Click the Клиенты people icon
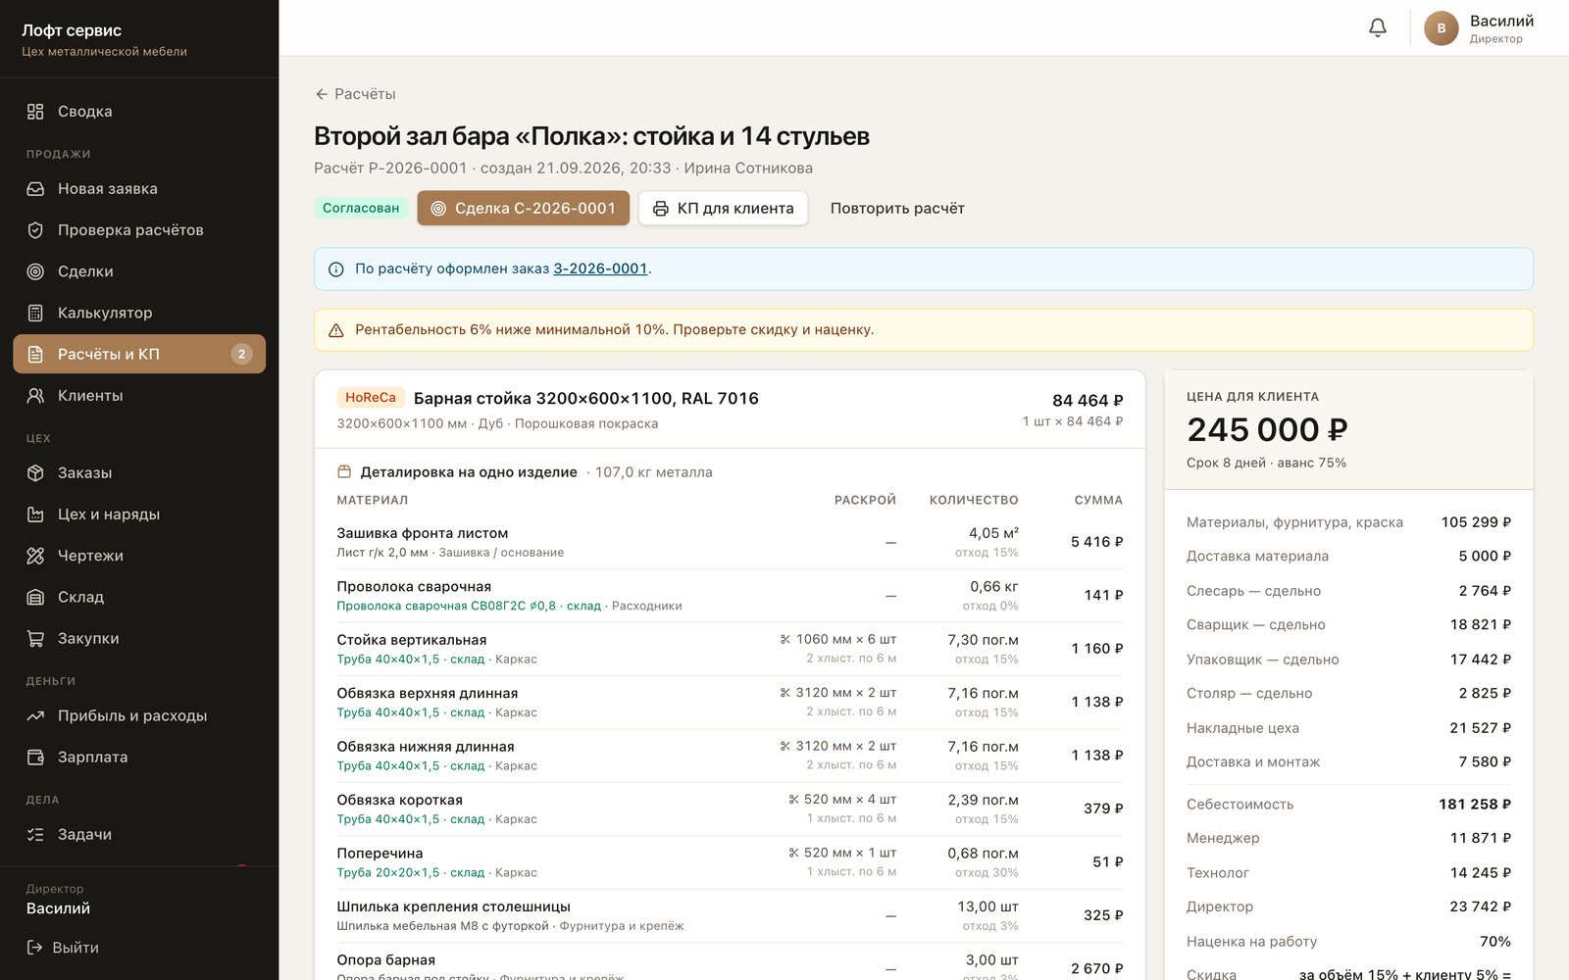Screen dimensions: 1569x980 tap(35, 396)
